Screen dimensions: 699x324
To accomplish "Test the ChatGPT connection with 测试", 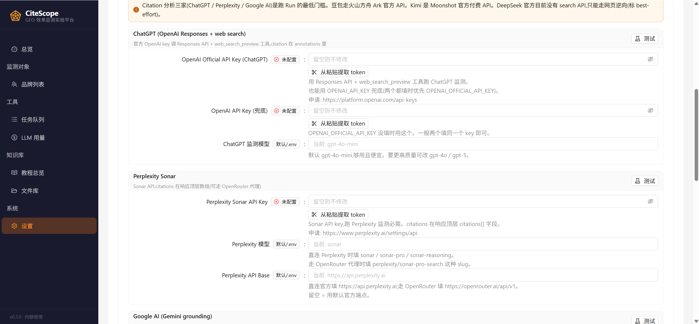I will pyautogui.click(x=645, y=39).
